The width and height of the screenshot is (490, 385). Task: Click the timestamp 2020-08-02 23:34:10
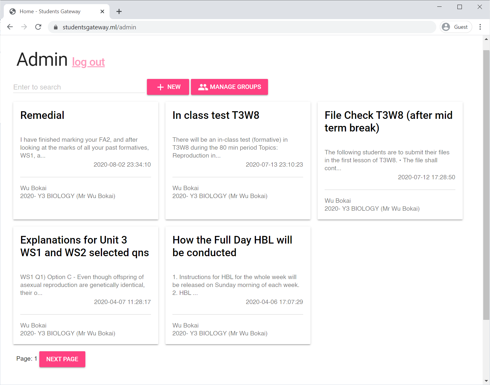pyautogui.click(x=122, y=165)
